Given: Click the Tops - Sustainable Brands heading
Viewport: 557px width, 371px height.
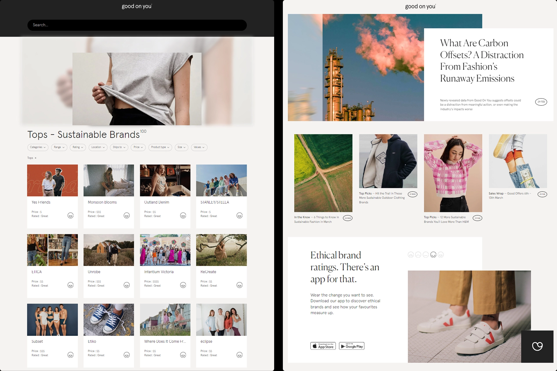Looking at the screenshot, I should point(84,135).
